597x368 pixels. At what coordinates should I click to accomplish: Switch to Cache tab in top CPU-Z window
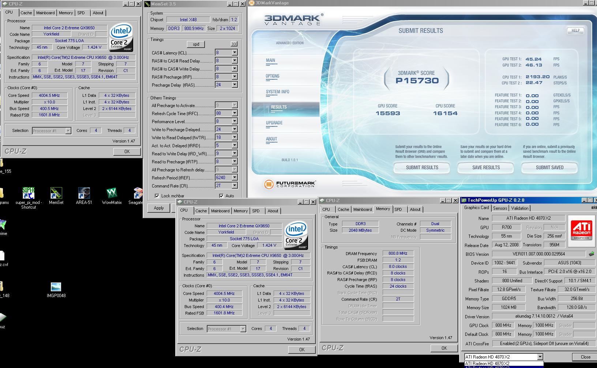pos(26,13)
